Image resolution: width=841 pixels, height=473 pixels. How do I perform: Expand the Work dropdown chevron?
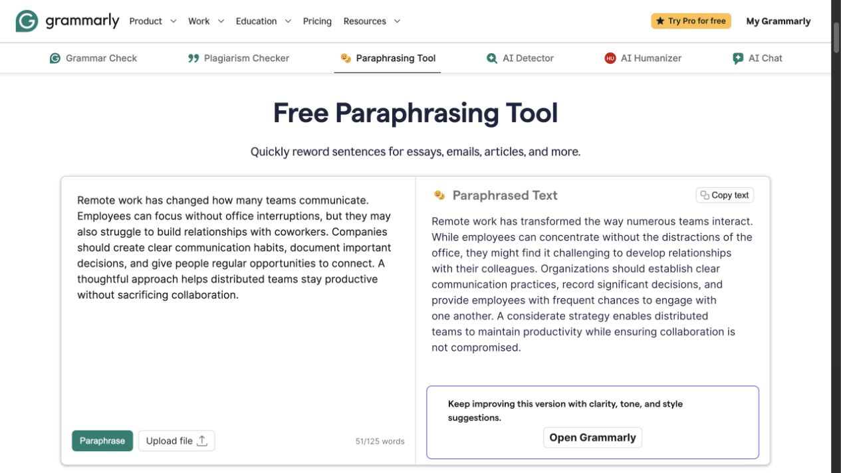[221, 21]
